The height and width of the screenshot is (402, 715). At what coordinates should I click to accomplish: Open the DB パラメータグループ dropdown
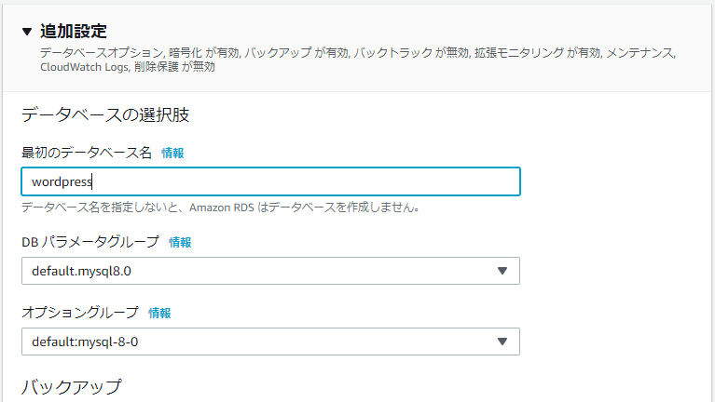tap(270, 271)
